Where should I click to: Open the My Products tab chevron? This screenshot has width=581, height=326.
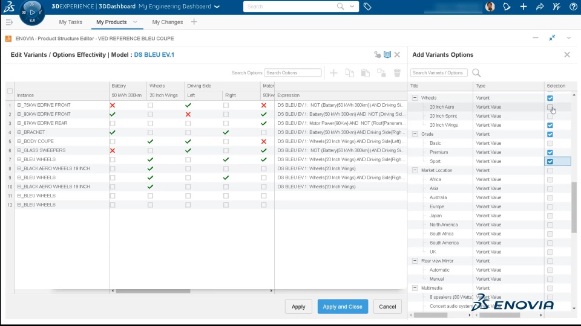coord(135,22)
